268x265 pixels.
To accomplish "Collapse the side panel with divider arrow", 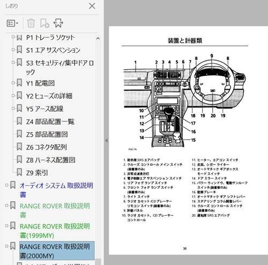I will click(x=106, y=140).
